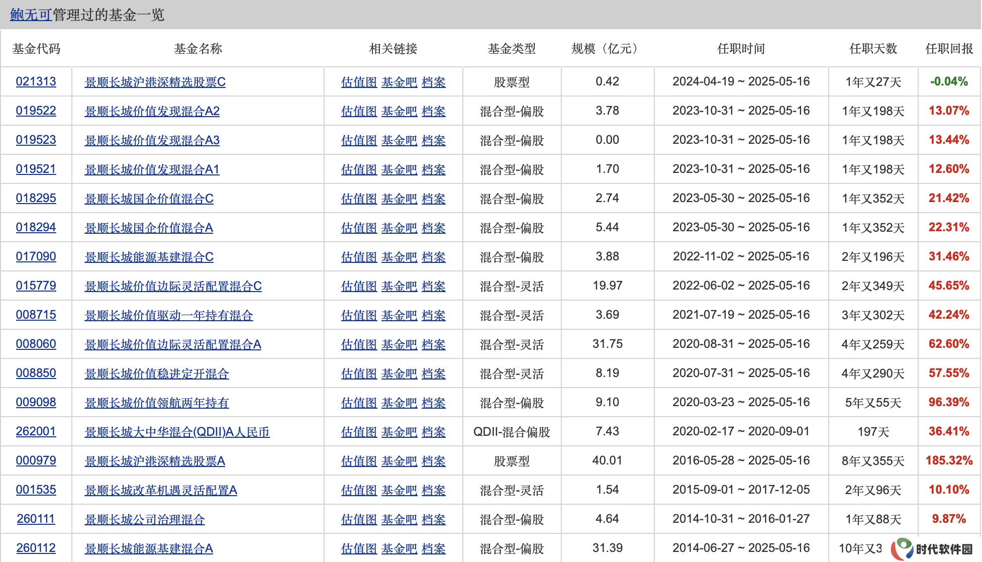Screen dimensions: 982x562
Task: Open 档案 for fund 019523
Action: tap(434, 140)
